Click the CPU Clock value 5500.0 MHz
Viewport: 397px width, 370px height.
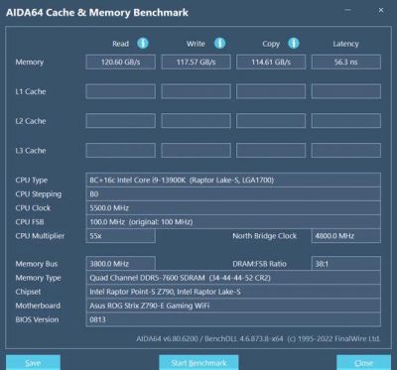[233, 208]
